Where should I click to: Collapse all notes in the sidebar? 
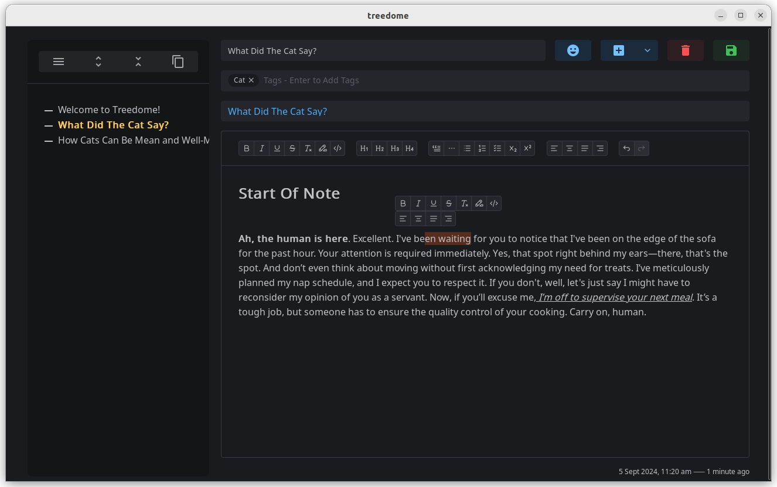click(x=138, y=61)
